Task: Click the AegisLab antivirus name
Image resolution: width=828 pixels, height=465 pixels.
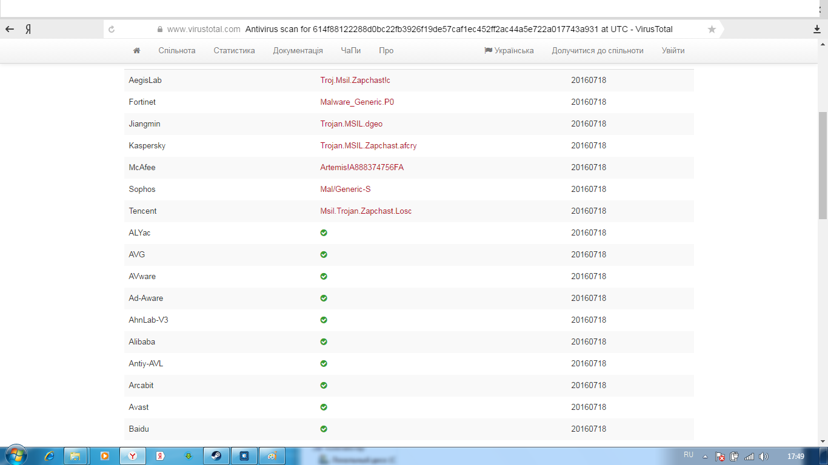Action: (145, 81)
